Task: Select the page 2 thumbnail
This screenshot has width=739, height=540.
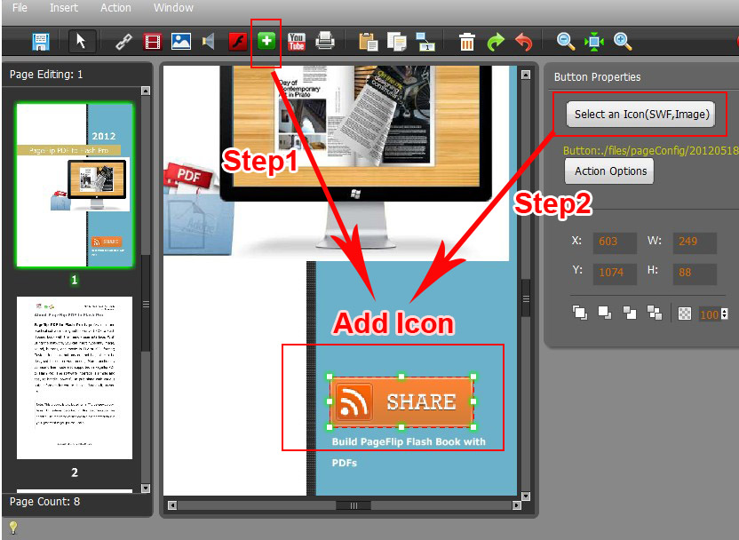Action: [x=75, y=377]
